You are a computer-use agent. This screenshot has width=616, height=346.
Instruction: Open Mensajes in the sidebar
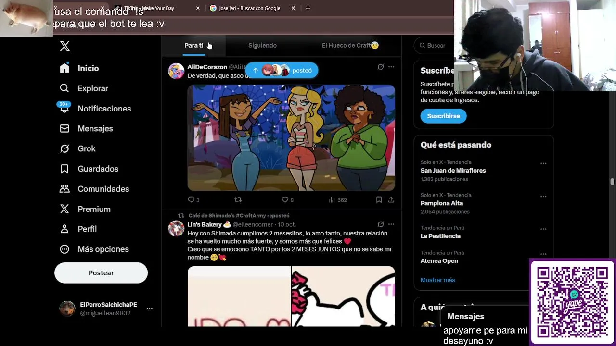click(87, 128)
